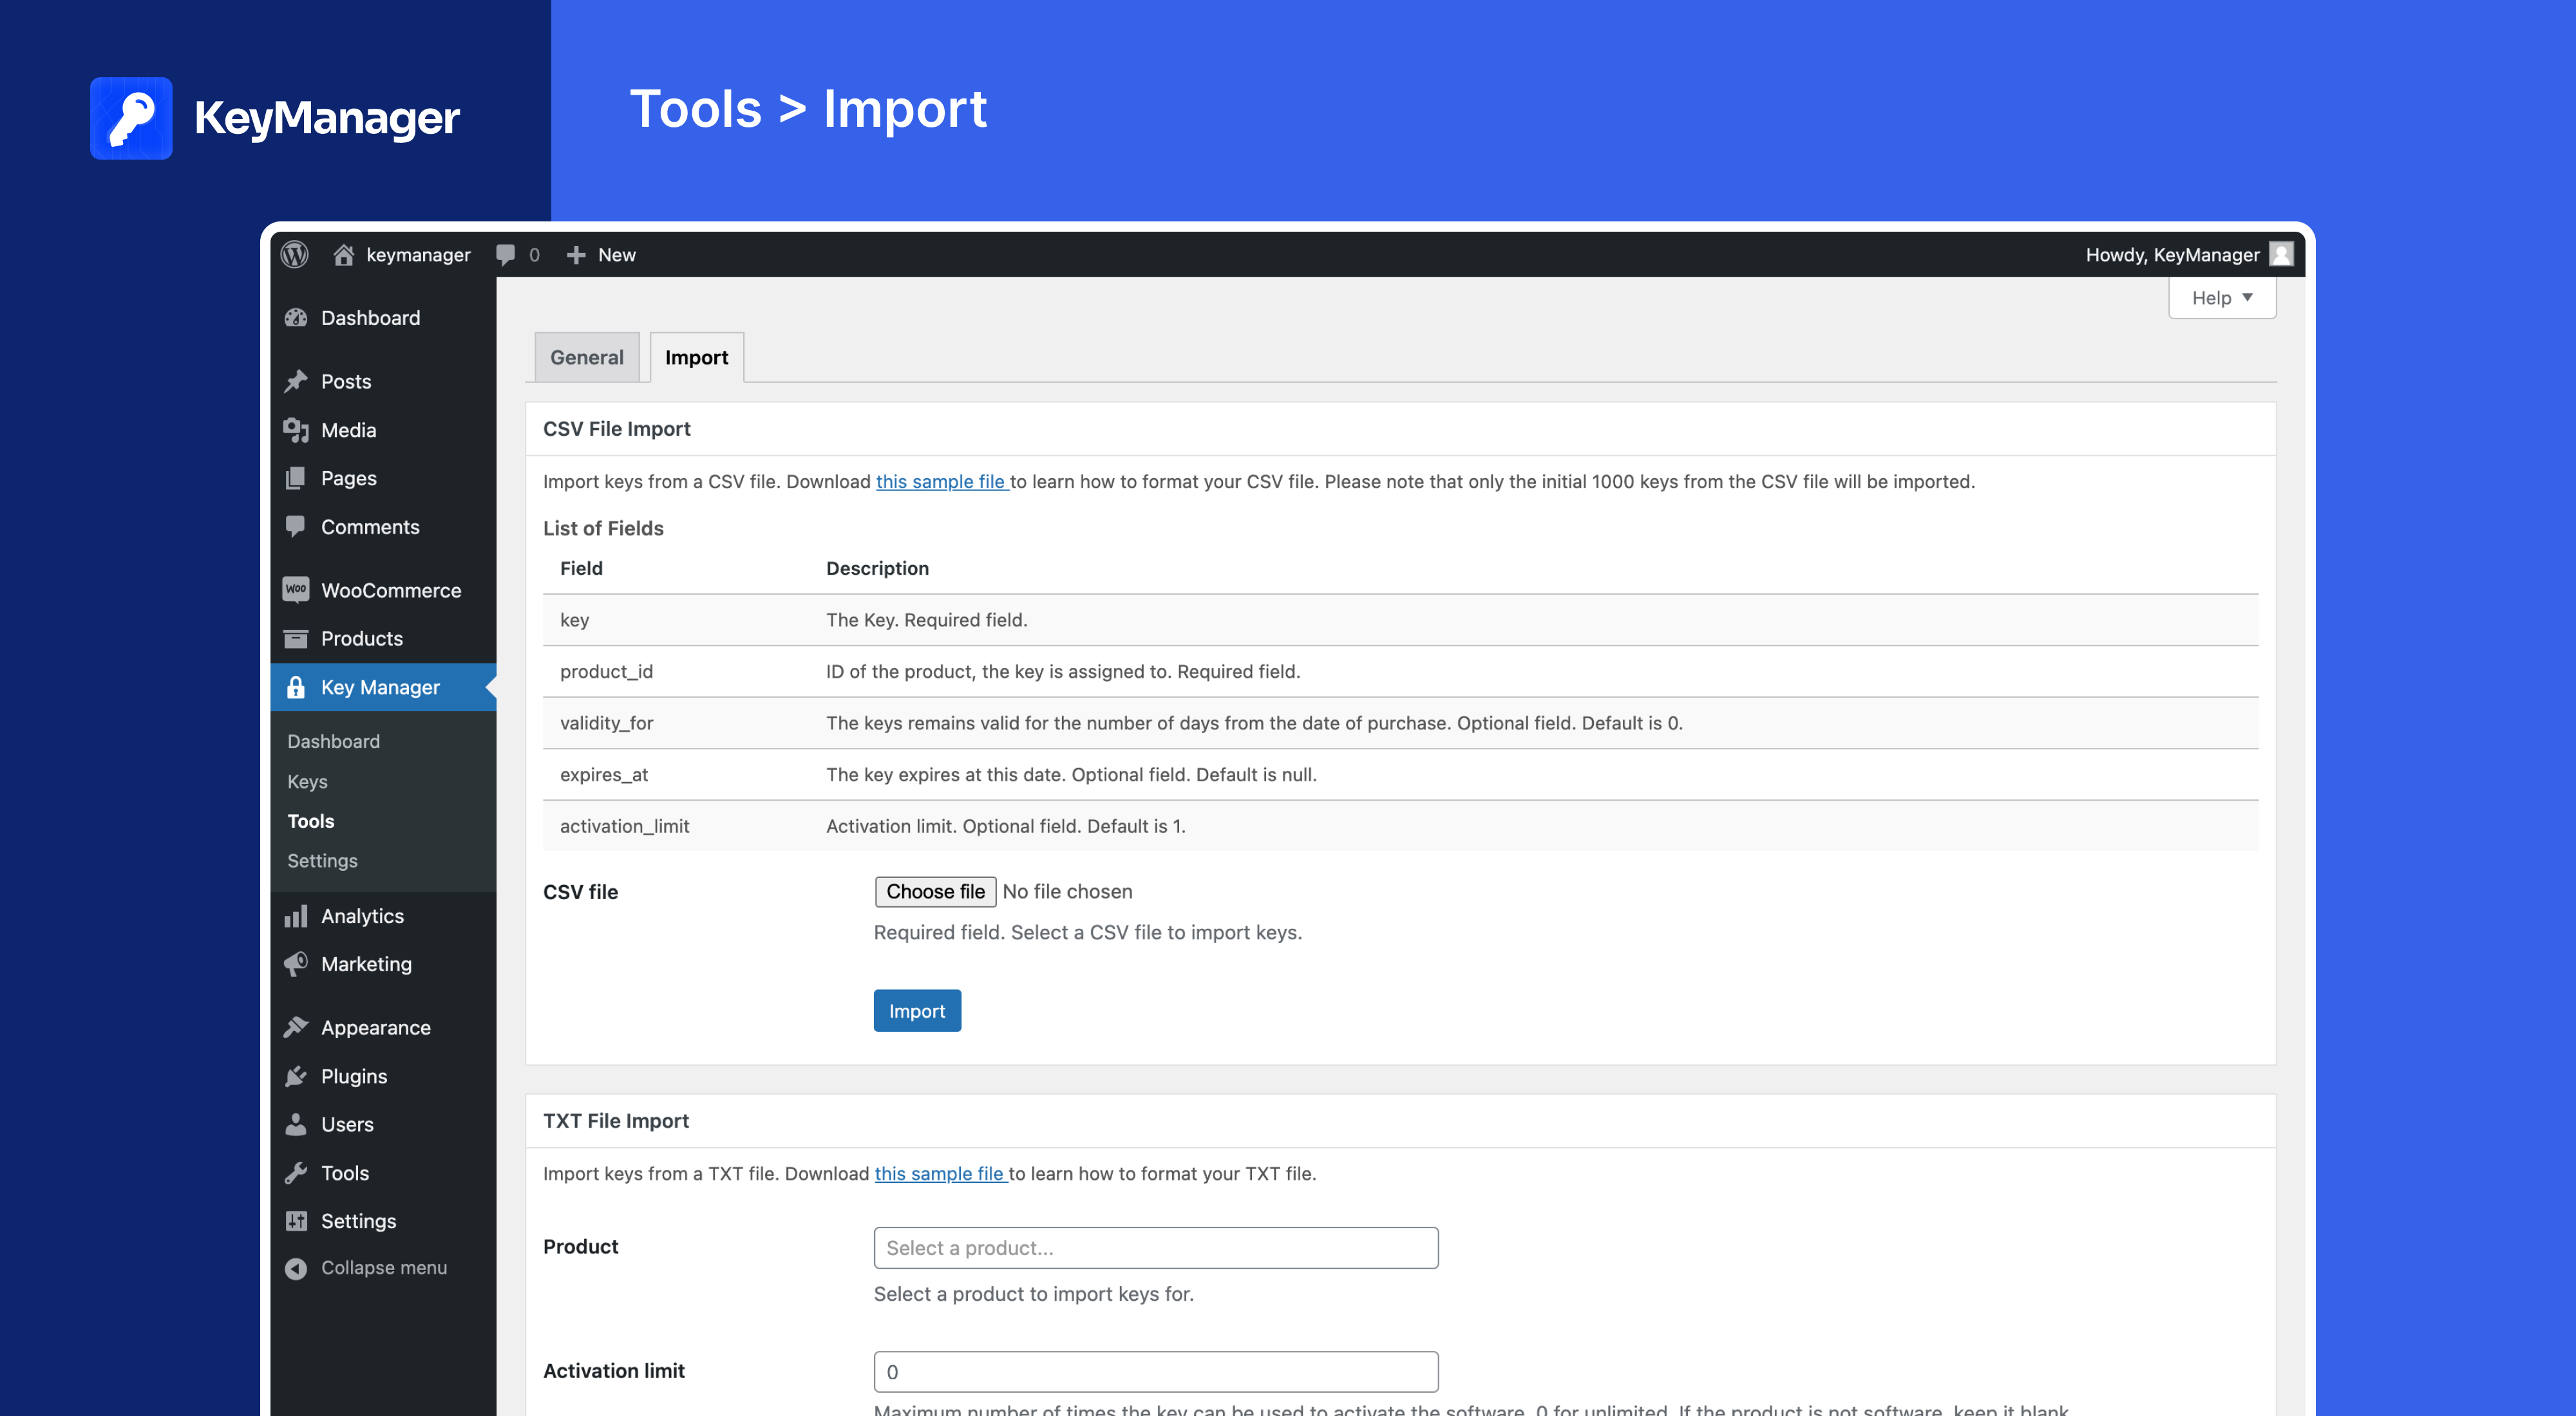Click the 'List of Fields' heading
The height and width of the screenshot is (1416, 2576).
603,528
